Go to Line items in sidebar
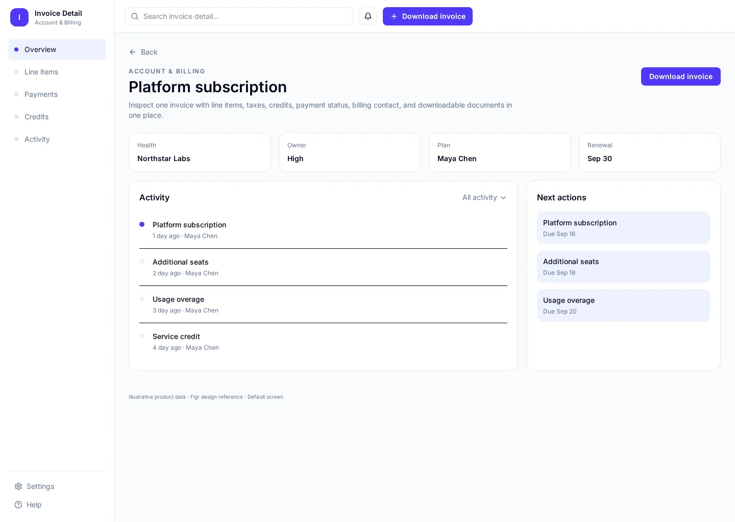This screenshot has height=522, width=735. (57, 72)
